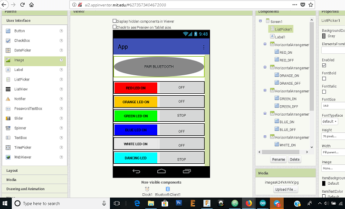Choose the Label palette component
The width and height of the screenshot is (345, 209).
pos(19,70)
